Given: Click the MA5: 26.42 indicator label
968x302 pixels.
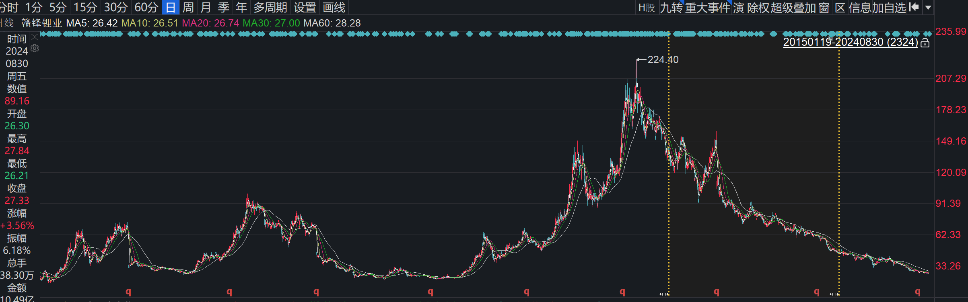Looking at the screenshot, I should [x=92, y=23].
